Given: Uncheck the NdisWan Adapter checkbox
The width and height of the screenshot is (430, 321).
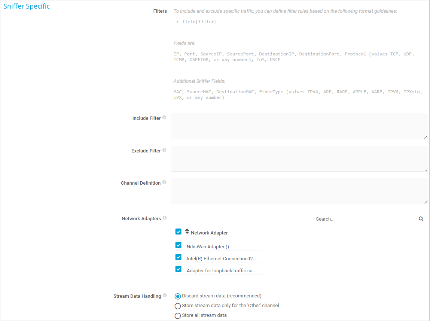Looking at the screenshot, I should [179, 245].
